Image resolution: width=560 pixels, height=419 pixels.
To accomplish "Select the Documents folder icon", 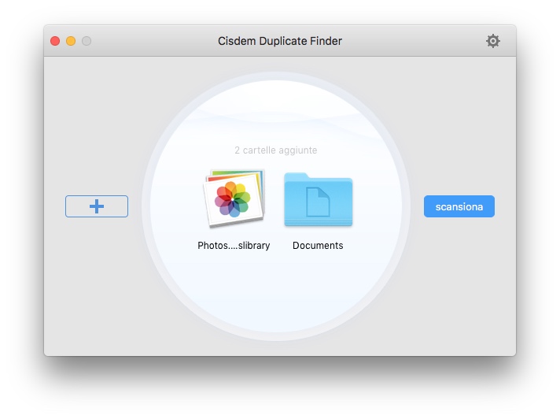I will click(318, 199).
